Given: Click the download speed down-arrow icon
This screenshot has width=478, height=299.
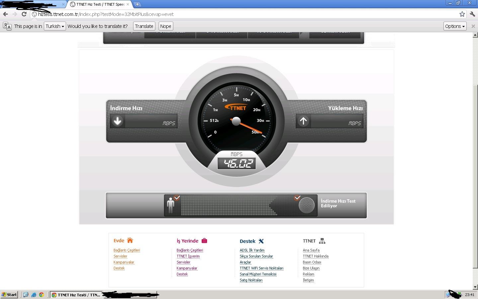Looking at the screenshot, I should tap(118, 121).
